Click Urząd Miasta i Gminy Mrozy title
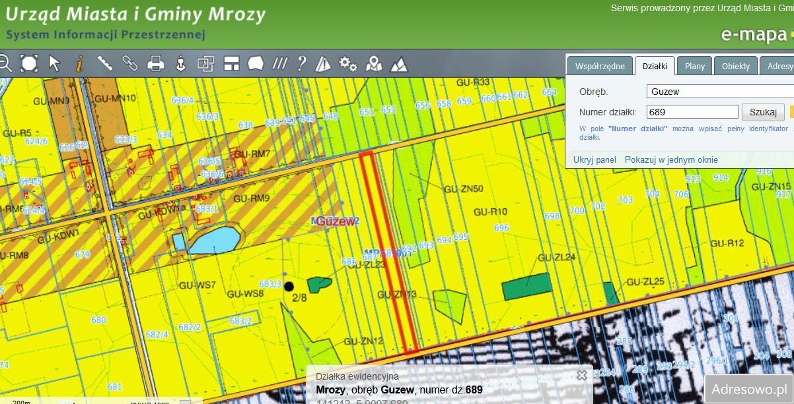This screenshot has height=404, width=794. (135, 14)
